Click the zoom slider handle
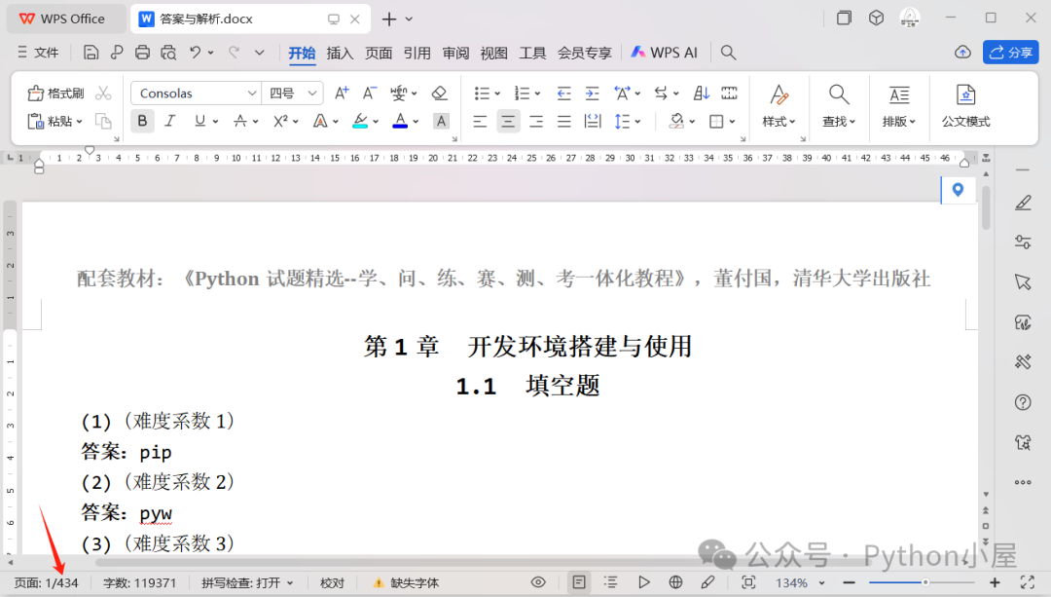 [925, 582]
